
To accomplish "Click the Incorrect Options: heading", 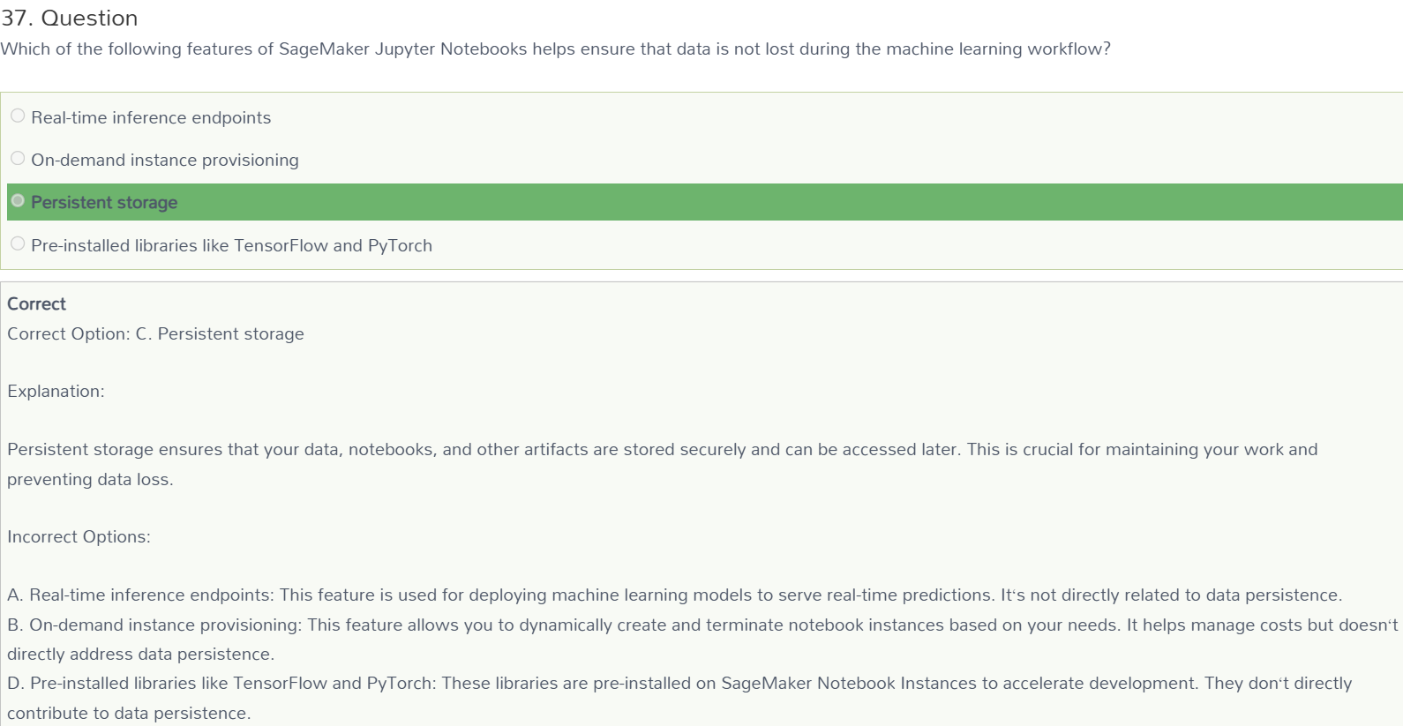I will point(79,536).
